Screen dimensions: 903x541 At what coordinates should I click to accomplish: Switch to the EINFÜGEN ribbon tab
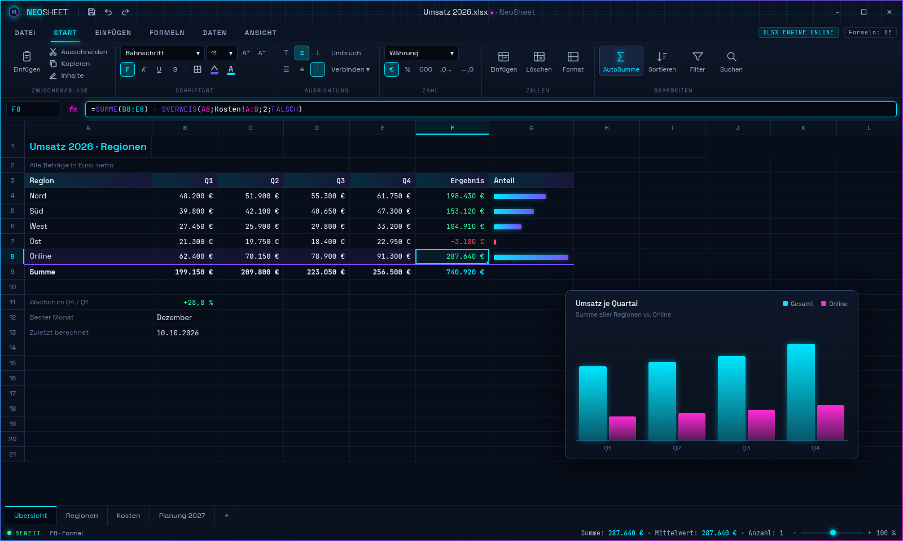[x=113, y=33]
